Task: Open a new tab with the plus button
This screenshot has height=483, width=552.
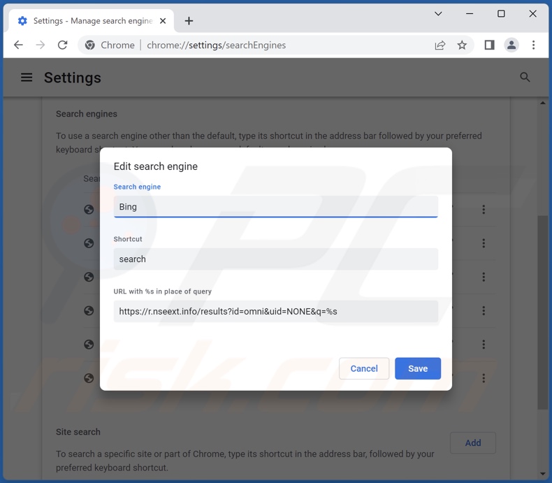Action: [x=189, y=21]
